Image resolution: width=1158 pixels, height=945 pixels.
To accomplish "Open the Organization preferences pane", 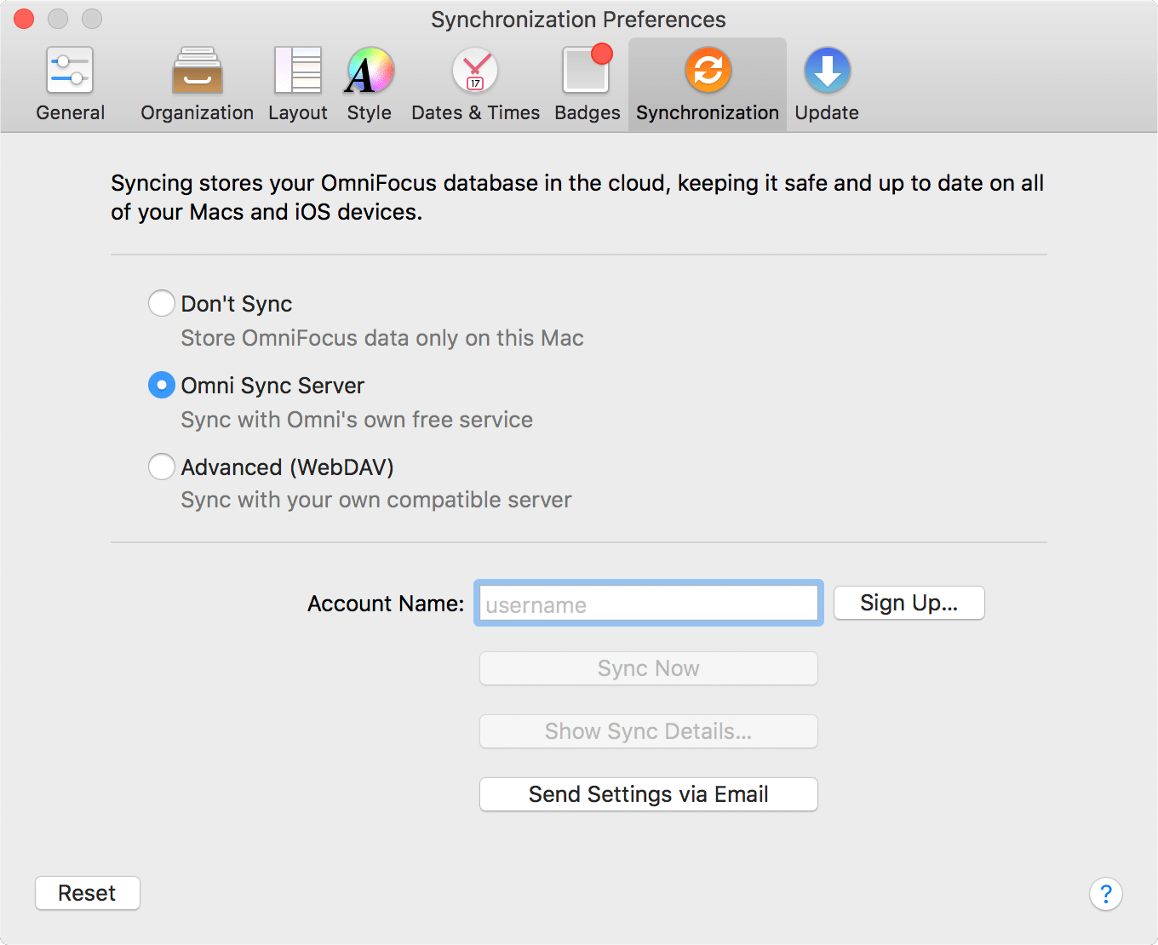I will coord(197,84).
